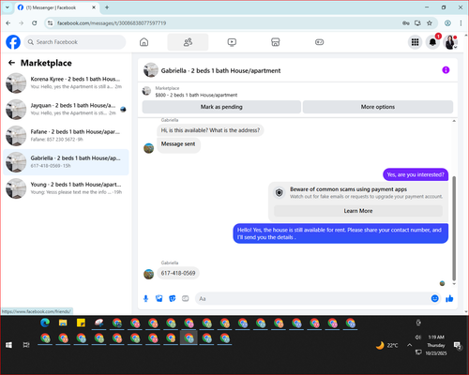Click the address bar URL
469x375 pixels.
(112, 23)
